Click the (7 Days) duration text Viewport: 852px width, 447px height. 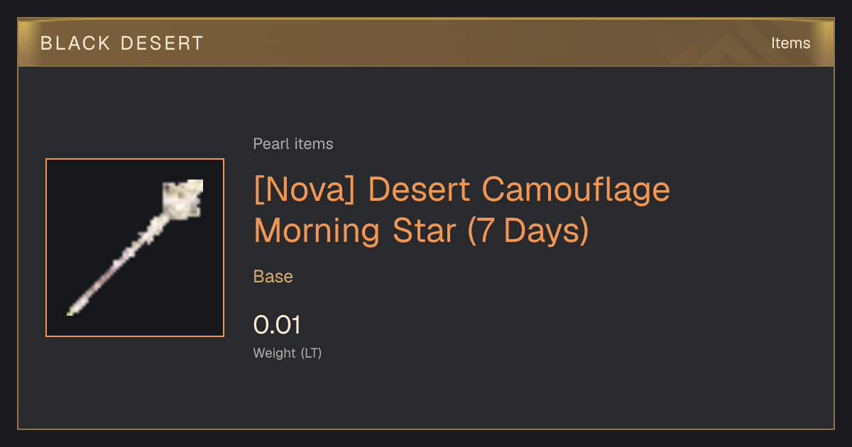[x=528, y=231]
